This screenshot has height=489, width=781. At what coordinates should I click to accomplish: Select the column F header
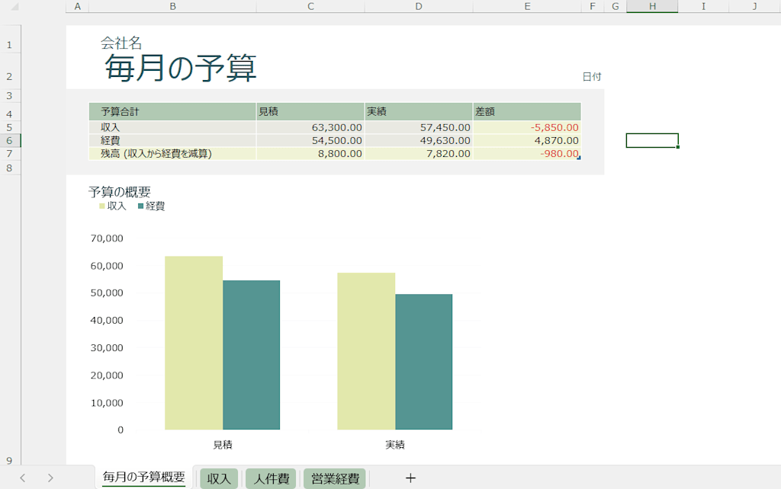coord(592,6)
